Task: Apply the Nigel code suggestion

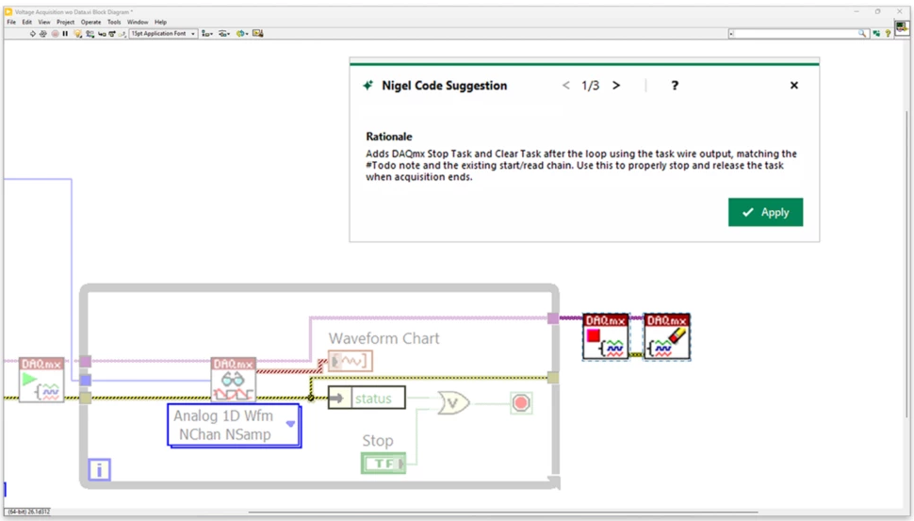Action: (x=765, y=212)
